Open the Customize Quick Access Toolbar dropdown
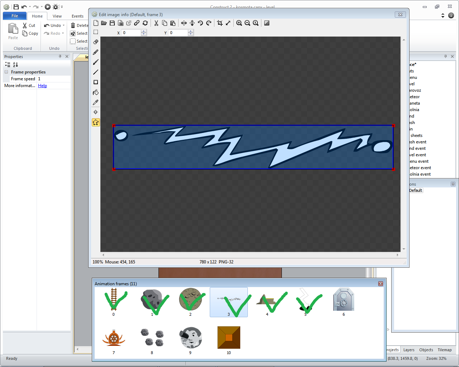 pyautogui.click(x=62, y=7)
